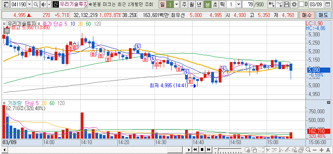Click the add candlestick chart icon
333x154 pixels.
click(271, 4)
